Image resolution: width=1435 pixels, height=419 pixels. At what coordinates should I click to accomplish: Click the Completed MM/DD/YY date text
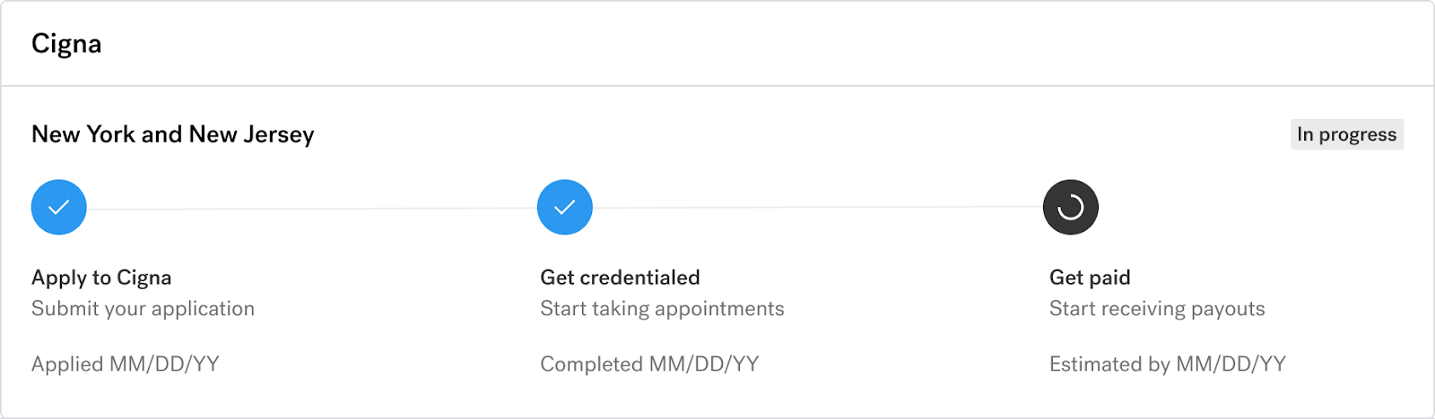pos(649,364)
